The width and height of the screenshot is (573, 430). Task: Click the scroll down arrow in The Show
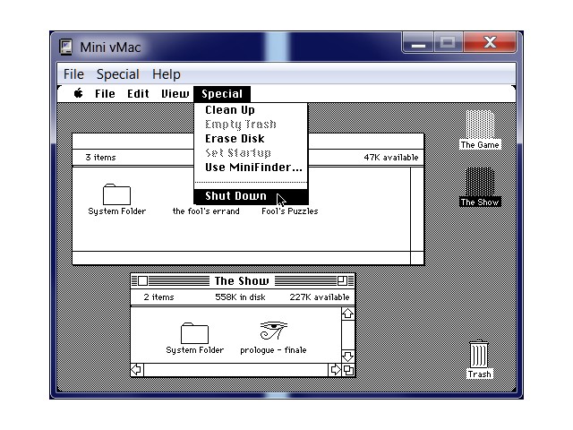point(348,357)
